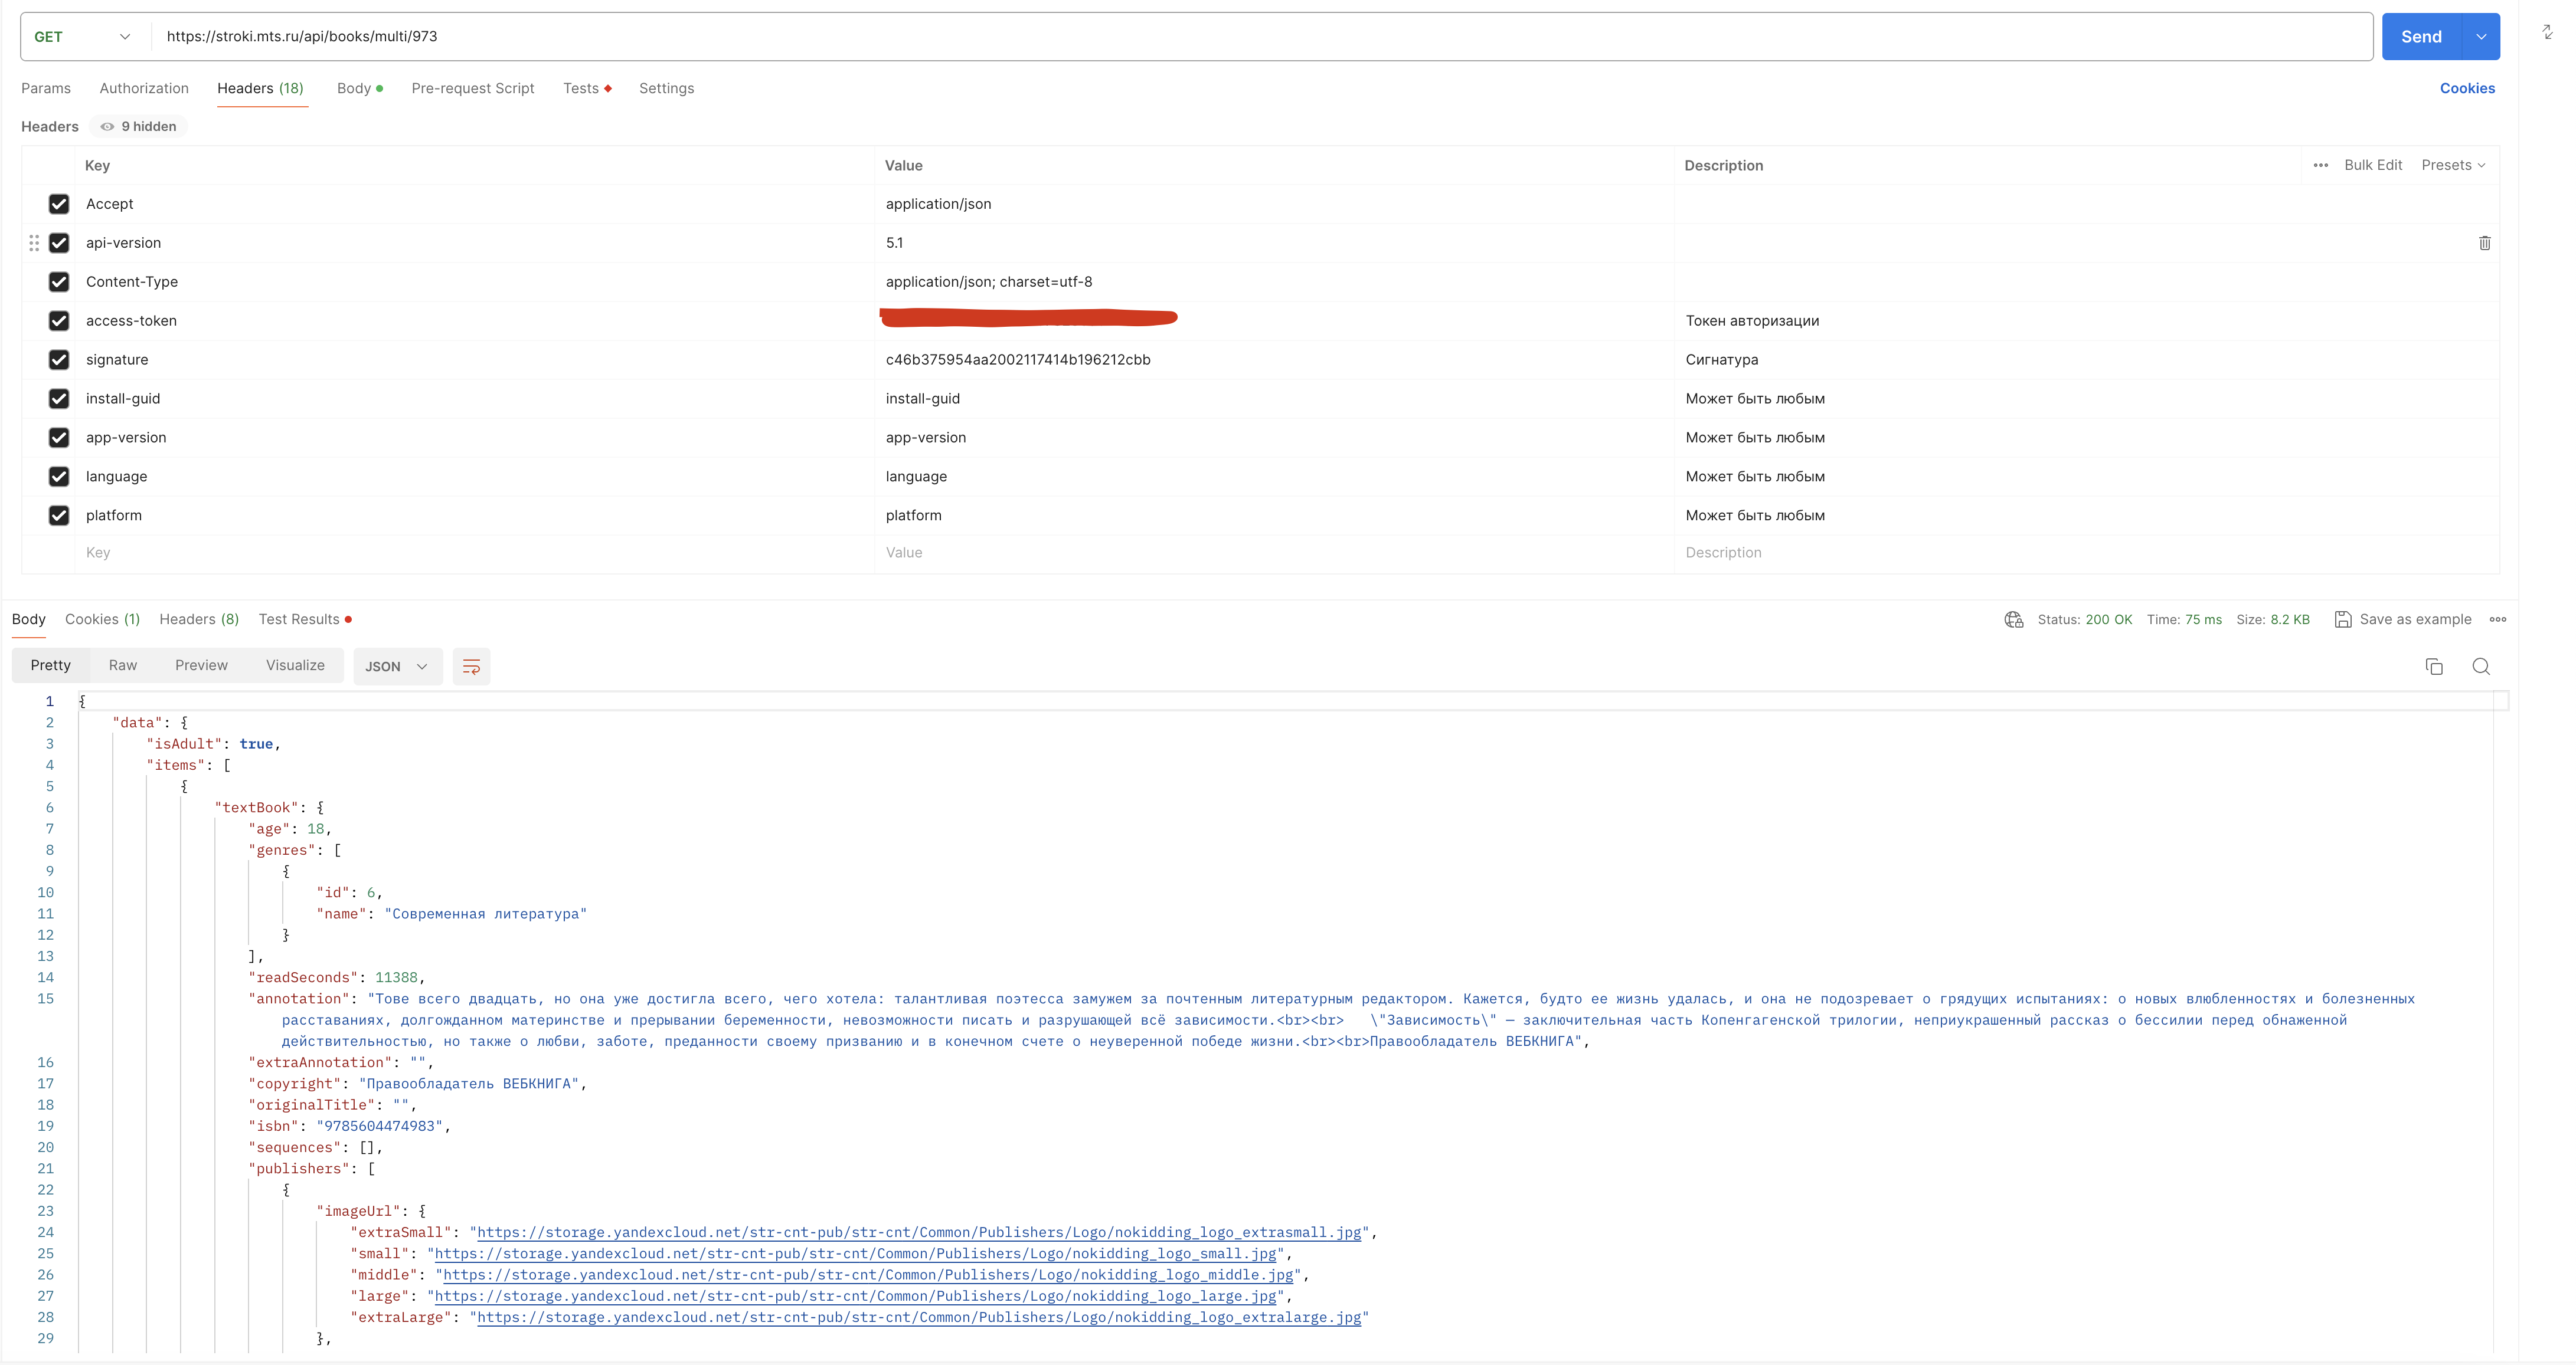The image size is (2576, 1365).
Task: Open search in response body
Action: click(2481, 667)
